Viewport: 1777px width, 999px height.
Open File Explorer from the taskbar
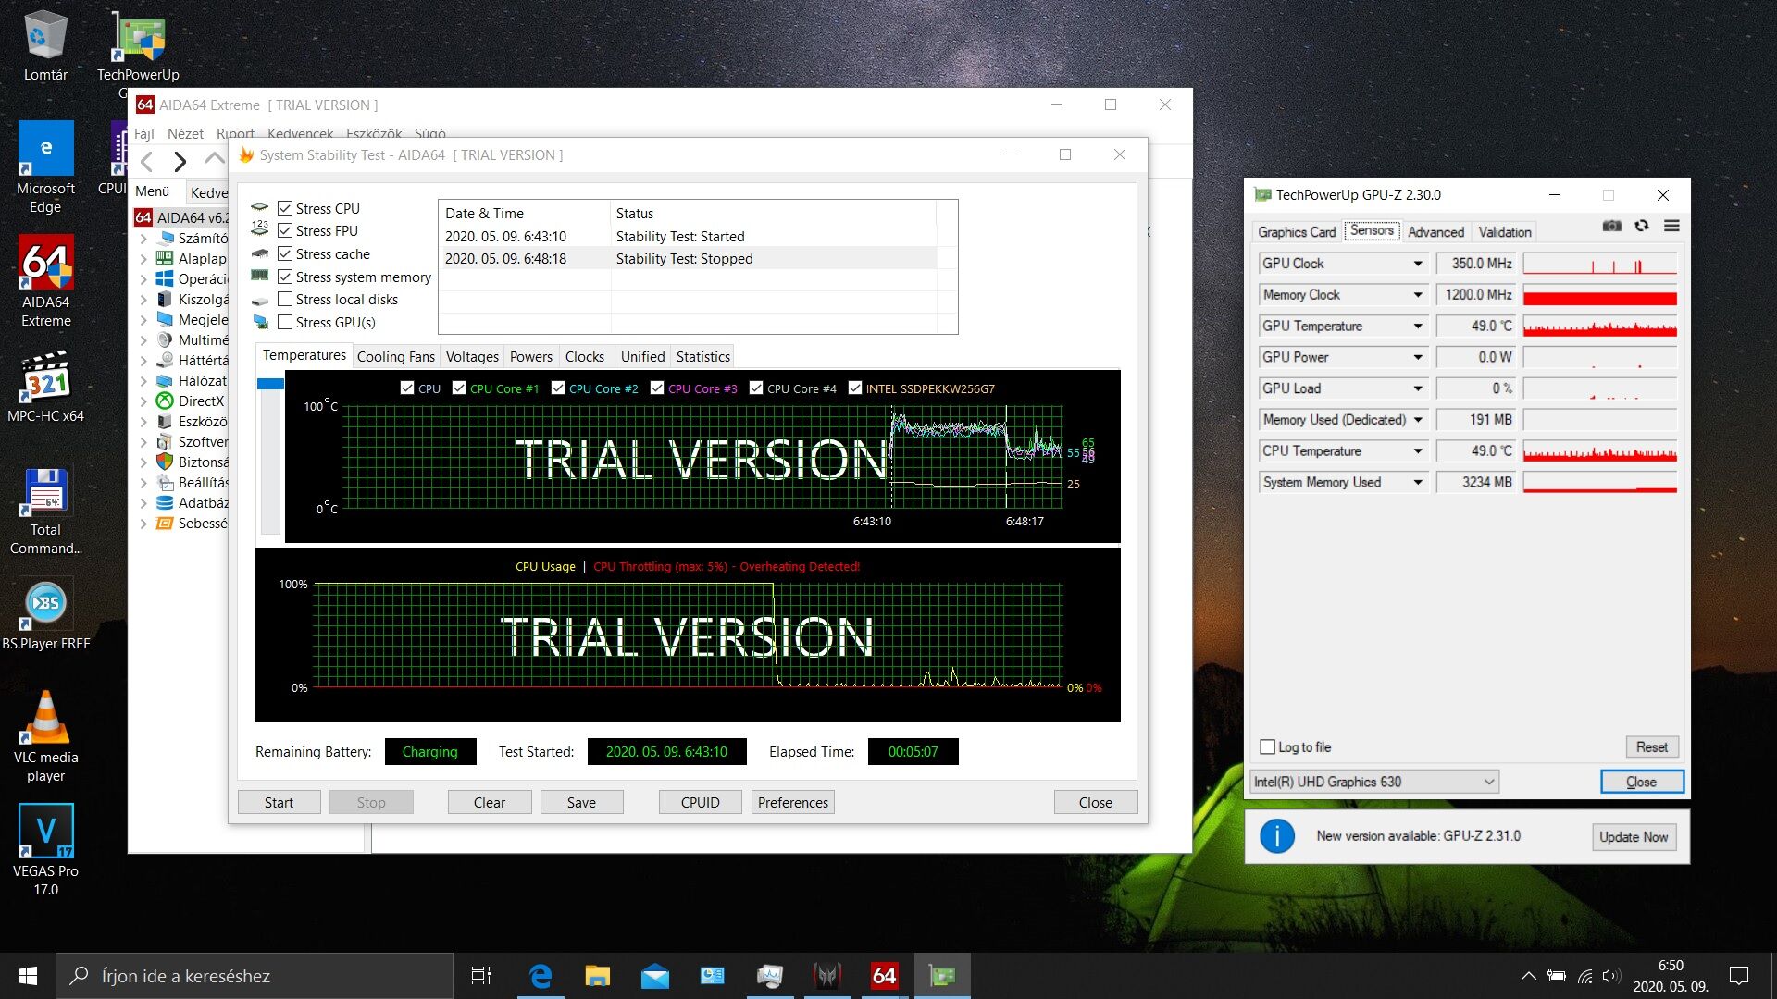tap(598, 976)
